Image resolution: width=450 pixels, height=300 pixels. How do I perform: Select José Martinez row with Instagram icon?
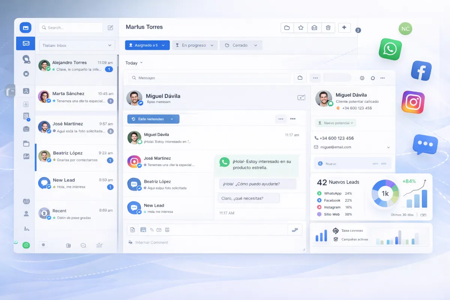click(x=169, y=161)
